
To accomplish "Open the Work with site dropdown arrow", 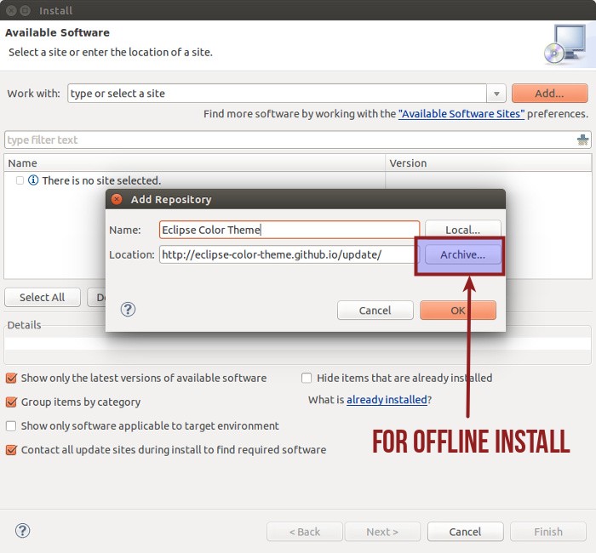I will 496,94.
